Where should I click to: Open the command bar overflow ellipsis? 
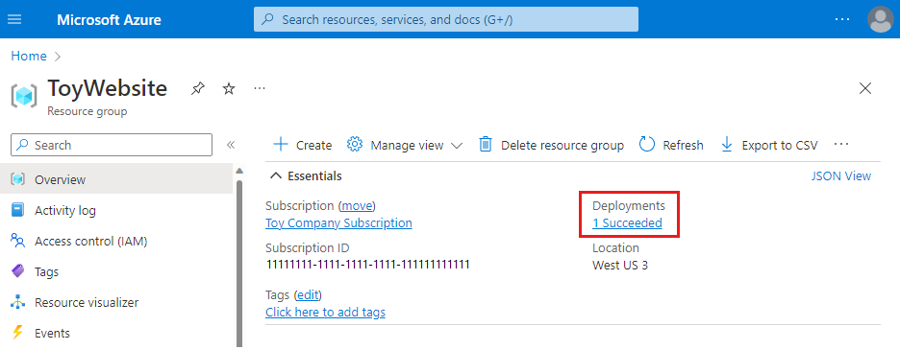pos(841,145)
